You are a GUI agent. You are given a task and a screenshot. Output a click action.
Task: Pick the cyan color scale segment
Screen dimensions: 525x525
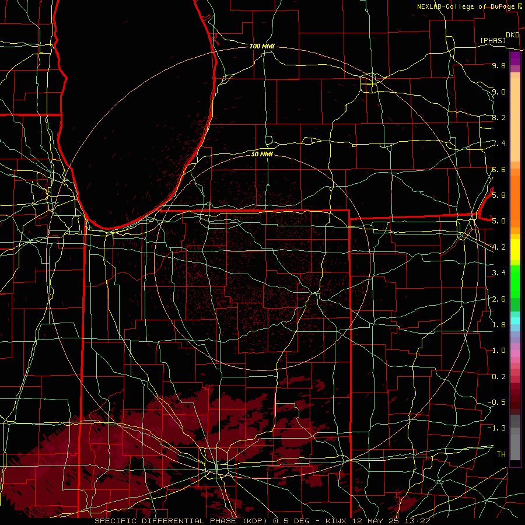[515, 321]
